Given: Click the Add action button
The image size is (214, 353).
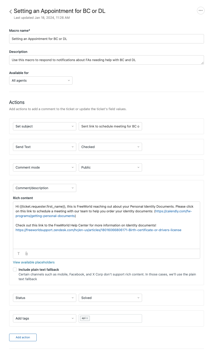Looking at the screenshot, I should point(23,337).
